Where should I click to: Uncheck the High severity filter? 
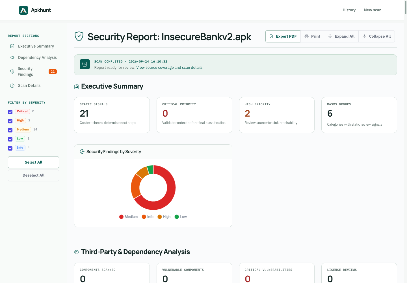10,121
